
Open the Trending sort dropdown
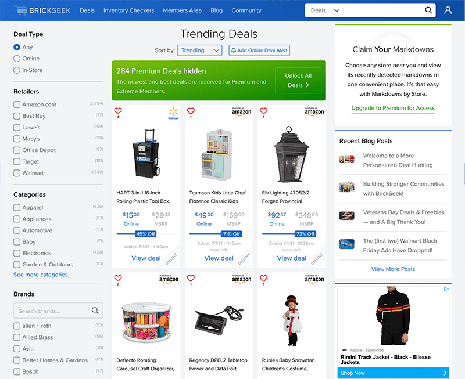coord(199,50)
